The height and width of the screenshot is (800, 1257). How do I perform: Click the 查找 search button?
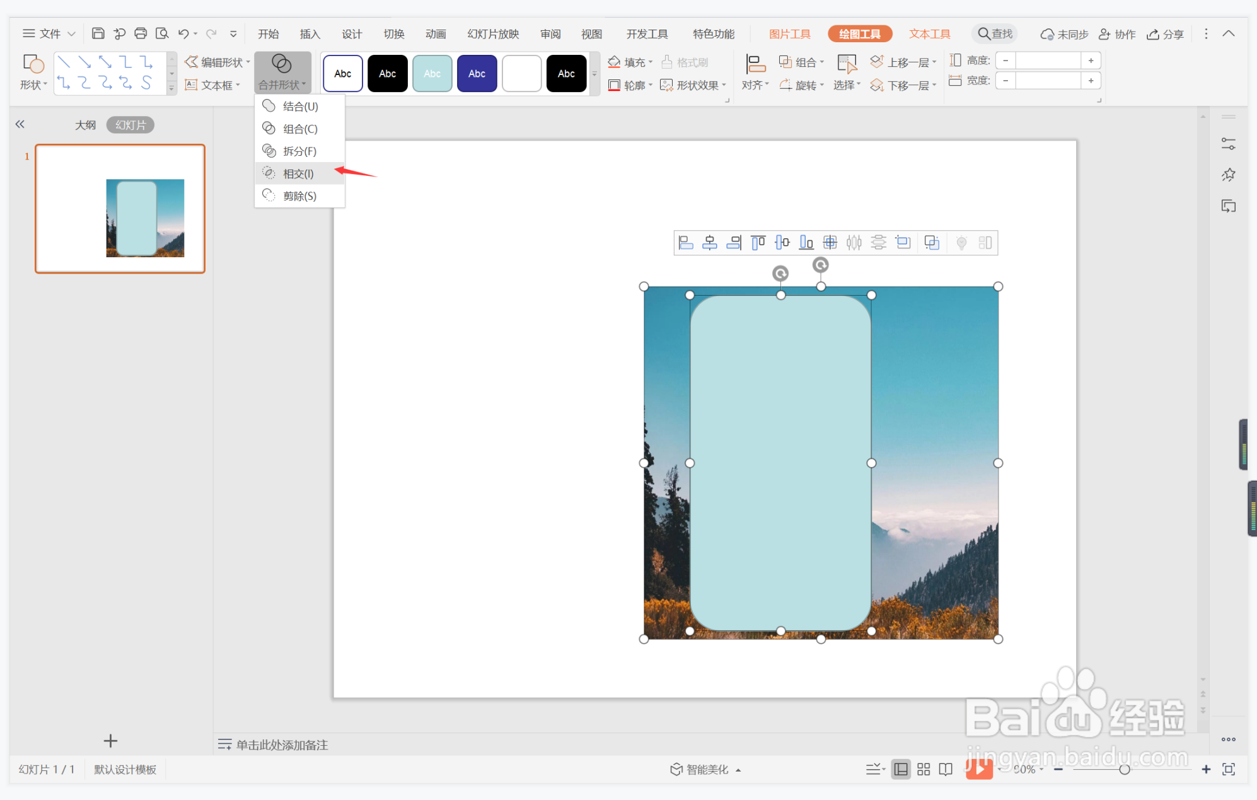[x=995, y=33]
